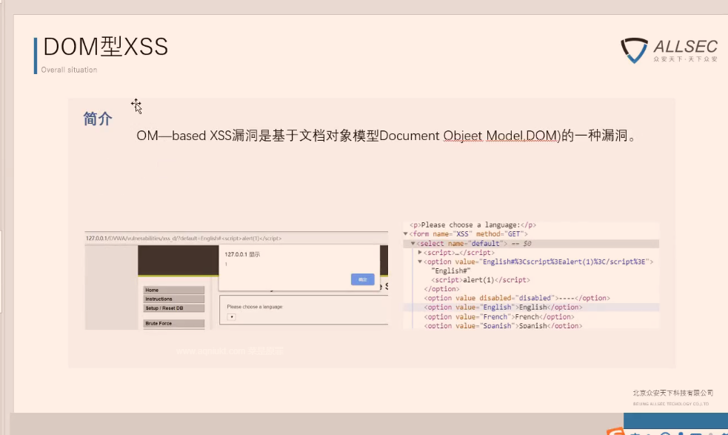Select the <script>alert(1)</script> code line

coord(481,280)
